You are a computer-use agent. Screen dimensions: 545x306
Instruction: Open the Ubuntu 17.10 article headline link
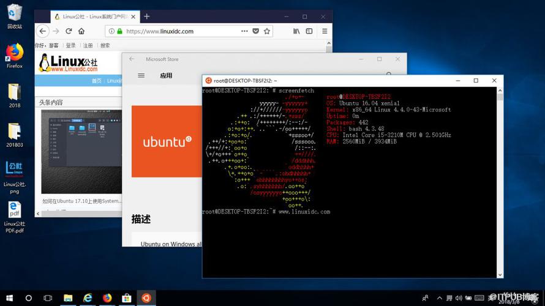pyautogui.click(x=82, y=201)
